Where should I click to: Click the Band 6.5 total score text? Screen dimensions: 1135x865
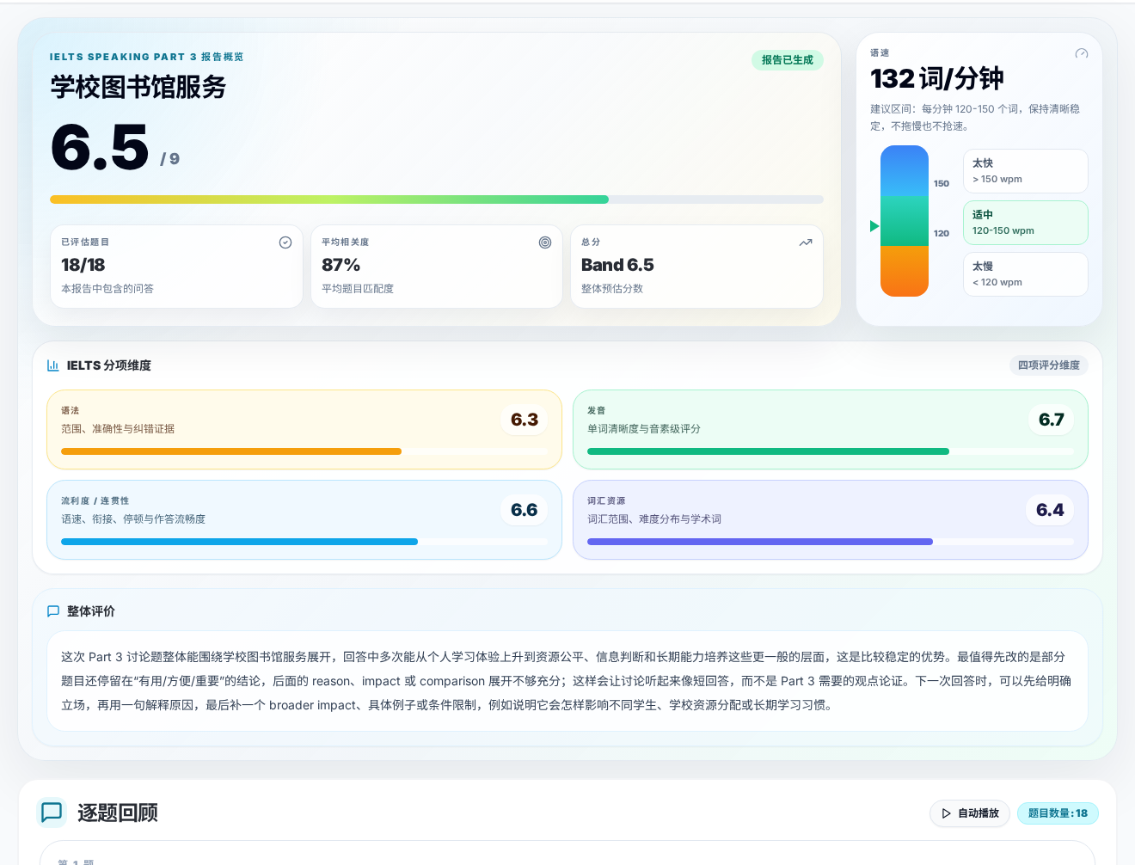pos(617,265)
